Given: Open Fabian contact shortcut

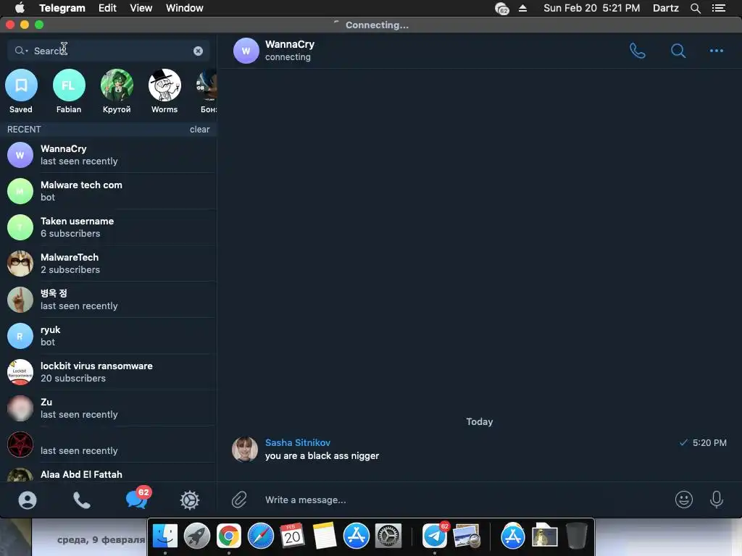Looking at the screenshot, I should click(x=69, y=91).
